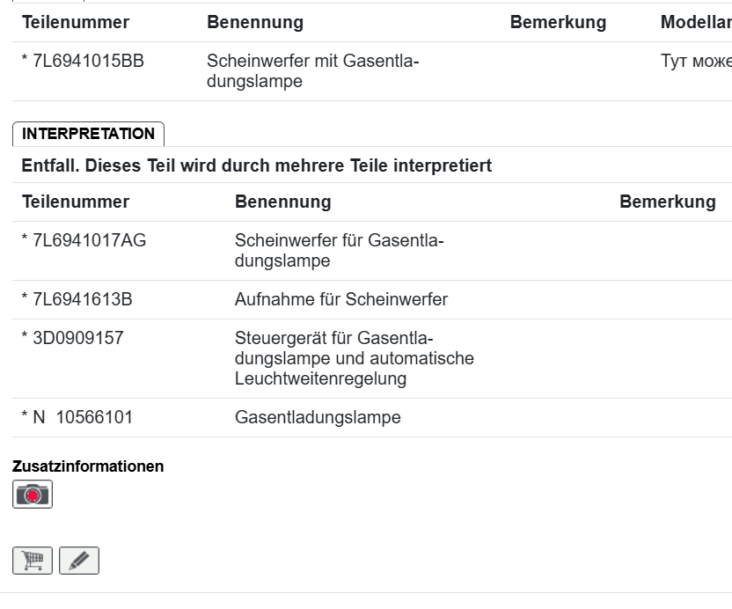Click part number 7L6941613B
This screenshot has width=732, height=609.
pos(77,299)
